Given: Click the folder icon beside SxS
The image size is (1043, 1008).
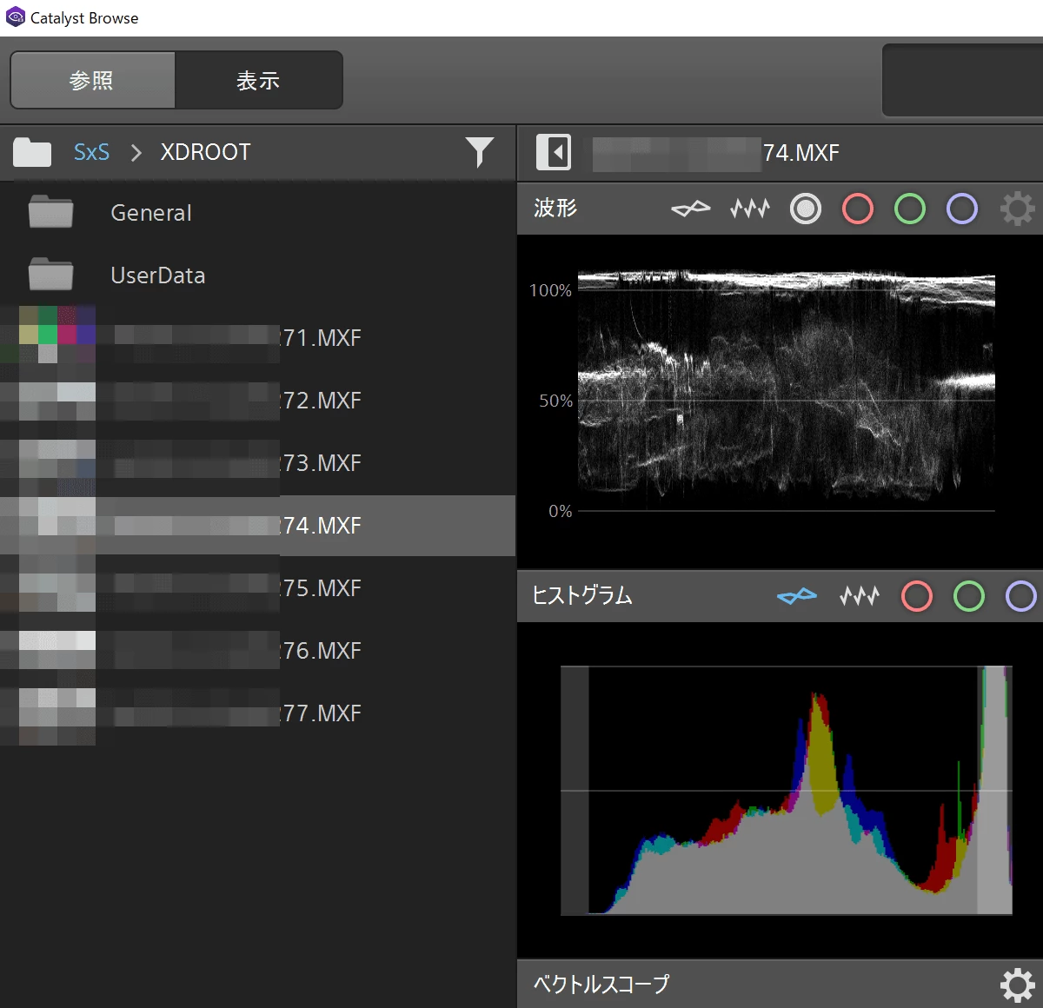Looking at the screenshot, I should tap(32, 152).
